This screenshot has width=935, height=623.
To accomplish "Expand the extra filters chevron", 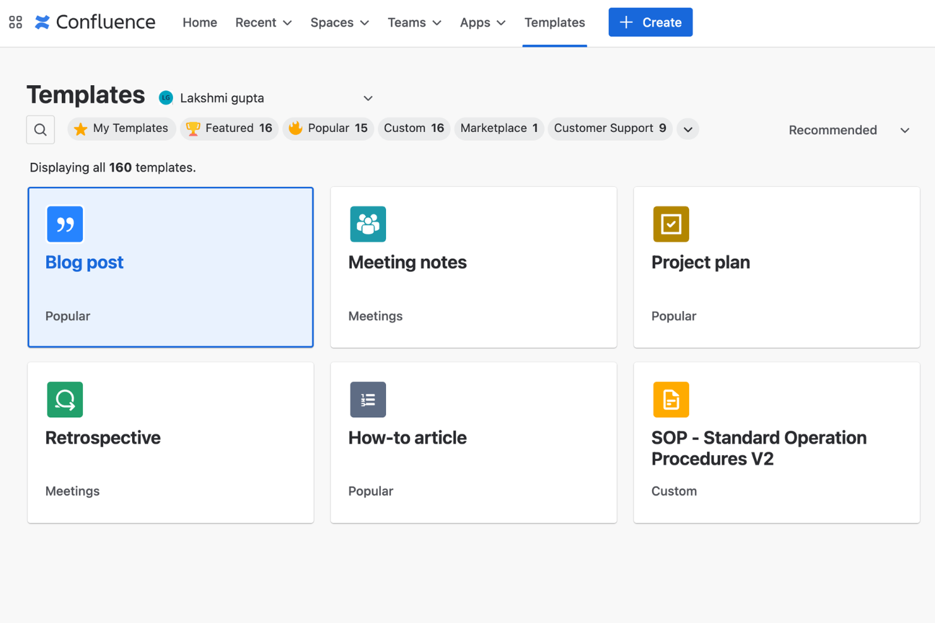I will (x=687, y=129).
